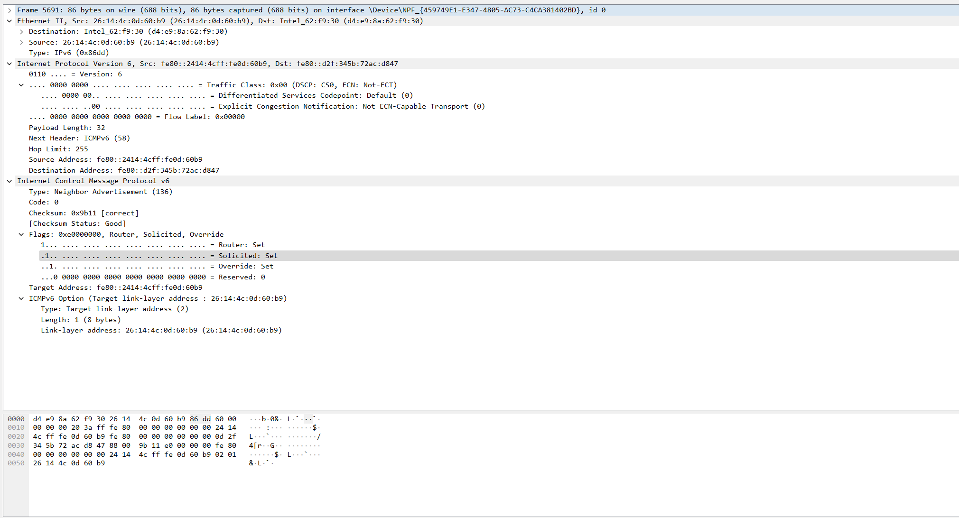Collapse the Flags 0xe0000000 subtree
The height and width of the screenshot is (518, 959).
[x=21, y=234]
